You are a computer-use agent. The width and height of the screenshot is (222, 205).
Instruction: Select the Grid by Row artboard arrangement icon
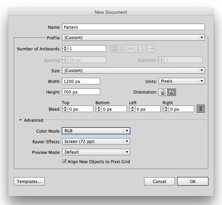click(x=115, y=49)
